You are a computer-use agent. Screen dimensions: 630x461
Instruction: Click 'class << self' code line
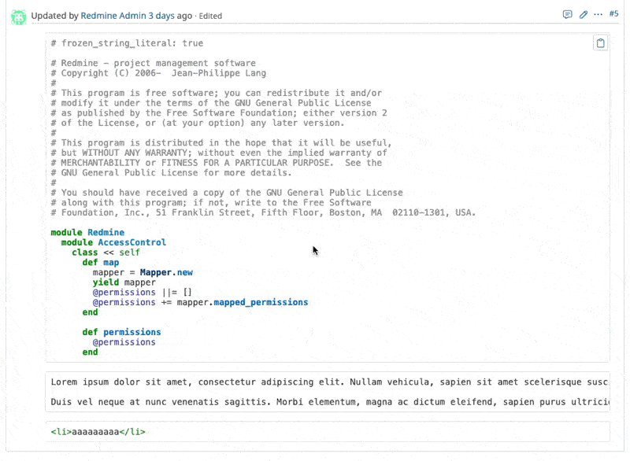click(x=106, y=253)
